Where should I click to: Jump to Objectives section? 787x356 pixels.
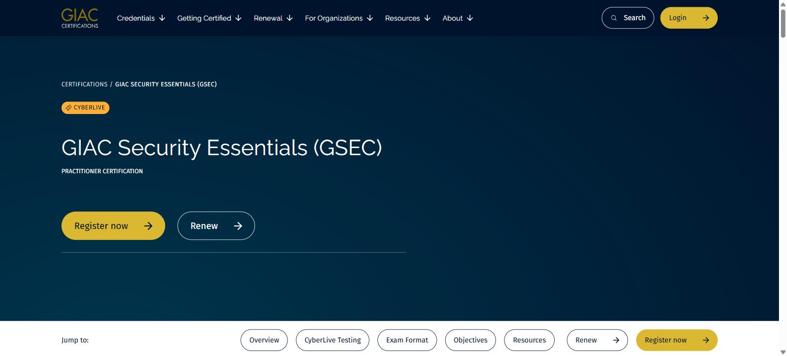tap(471, 340)
